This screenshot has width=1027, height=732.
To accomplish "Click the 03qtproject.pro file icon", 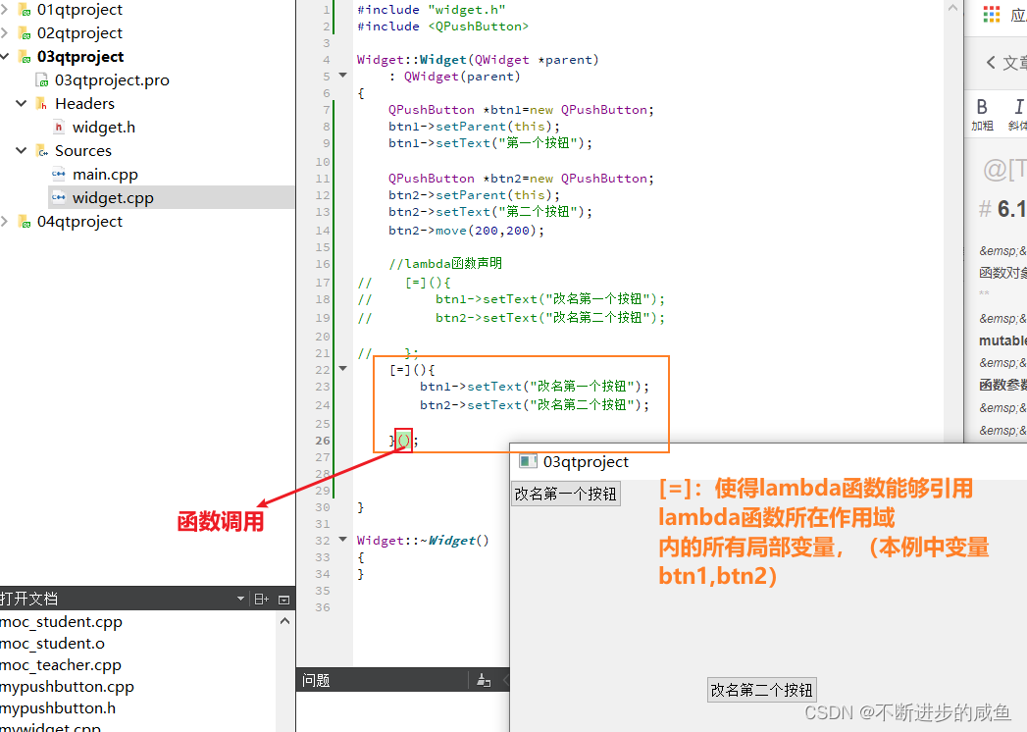I will [42, 79].
